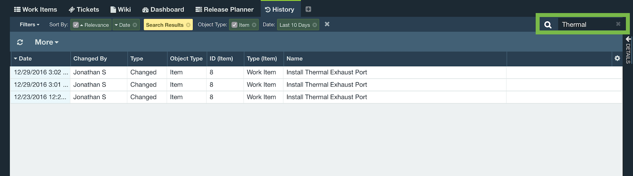
Task: Switch to the Tickets tab
Action: click(x=84, y=9)
